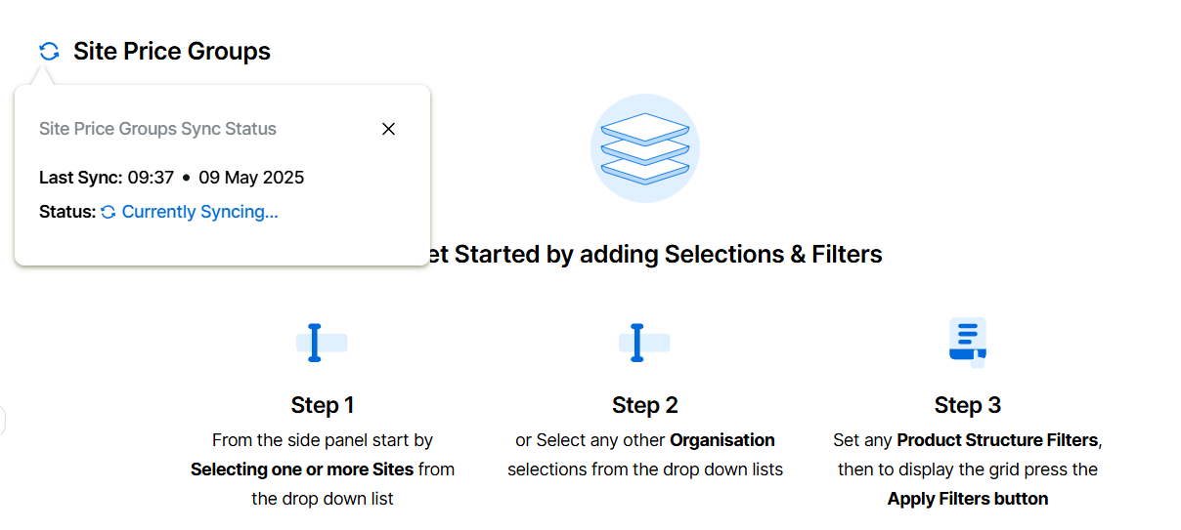Click the stacked layers illustration
Image resolution: width=1181 pixels, height=530 pixels.
644,148
